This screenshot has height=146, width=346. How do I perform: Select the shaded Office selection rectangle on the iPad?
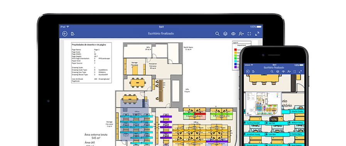click(x=135, y=119)
